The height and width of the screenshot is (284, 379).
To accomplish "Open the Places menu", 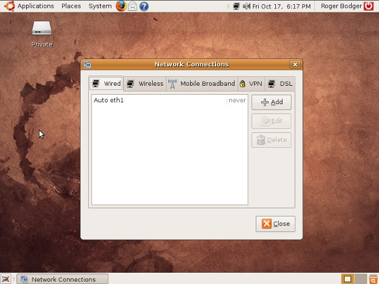I will click(x=71, y=6).
